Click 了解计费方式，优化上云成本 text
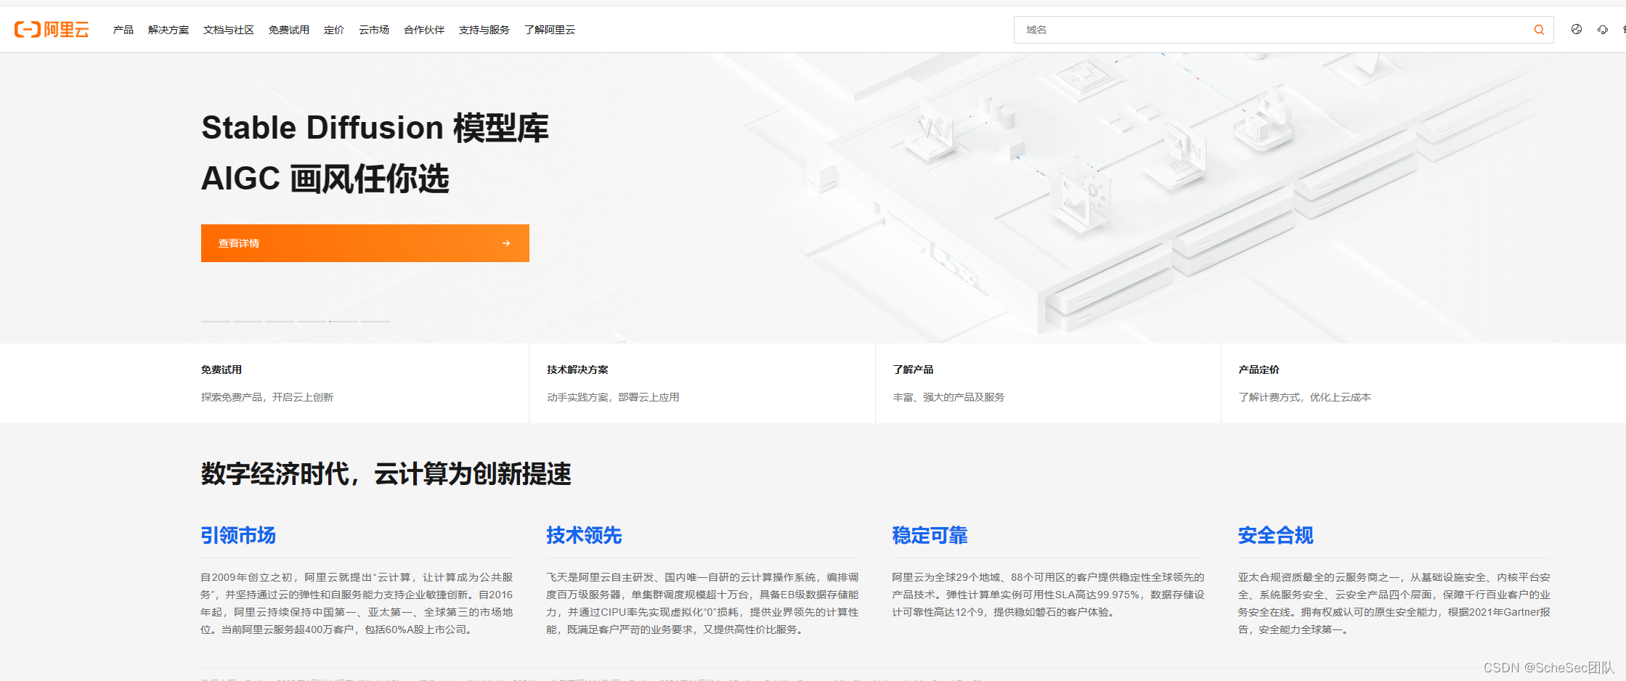 coord(1304,397)
